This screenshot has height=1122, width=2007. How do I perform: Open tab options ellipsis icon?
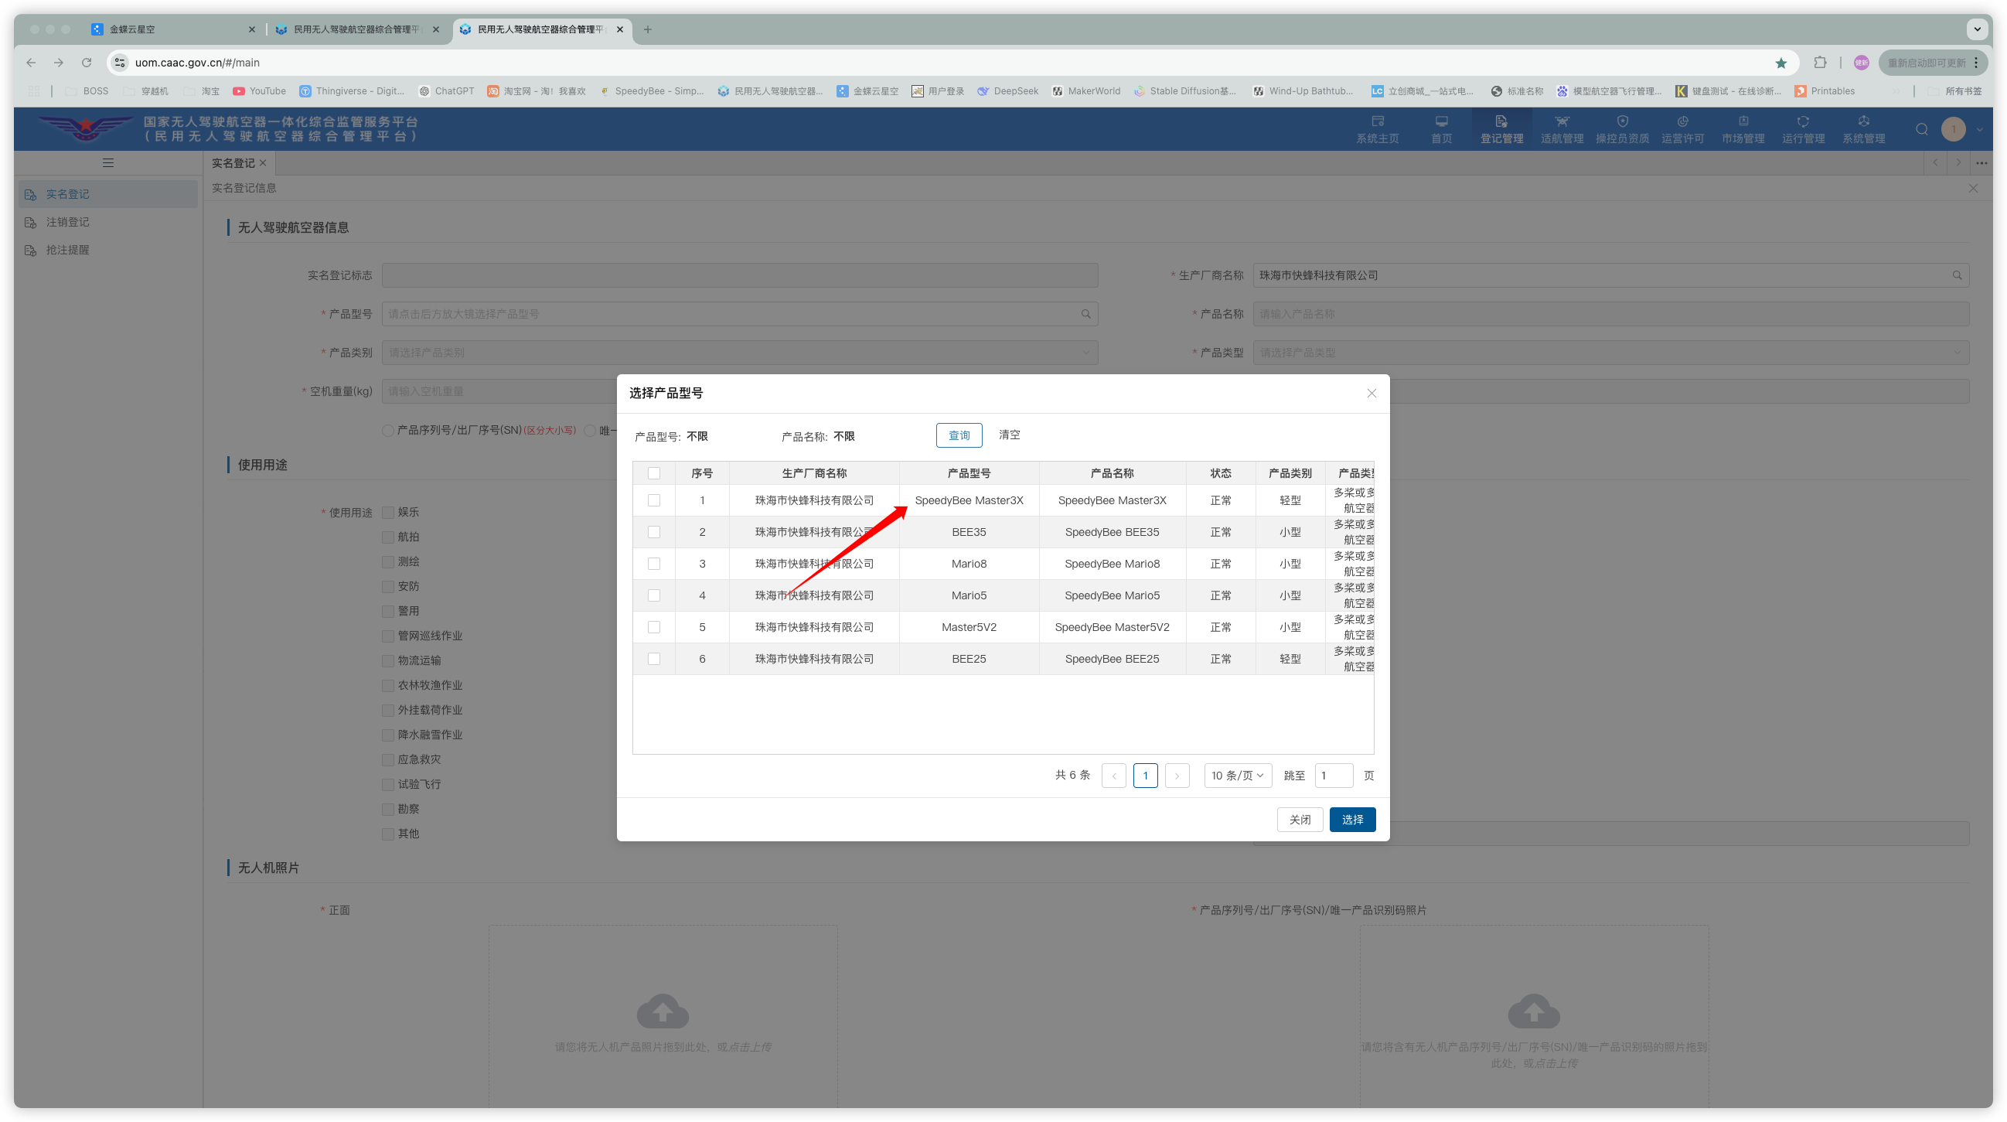(1981, 163)
